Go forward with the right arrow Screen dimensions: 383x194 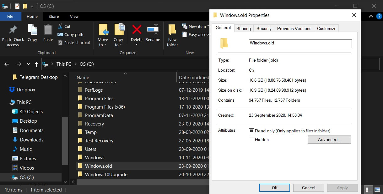(x=19, y=64)
